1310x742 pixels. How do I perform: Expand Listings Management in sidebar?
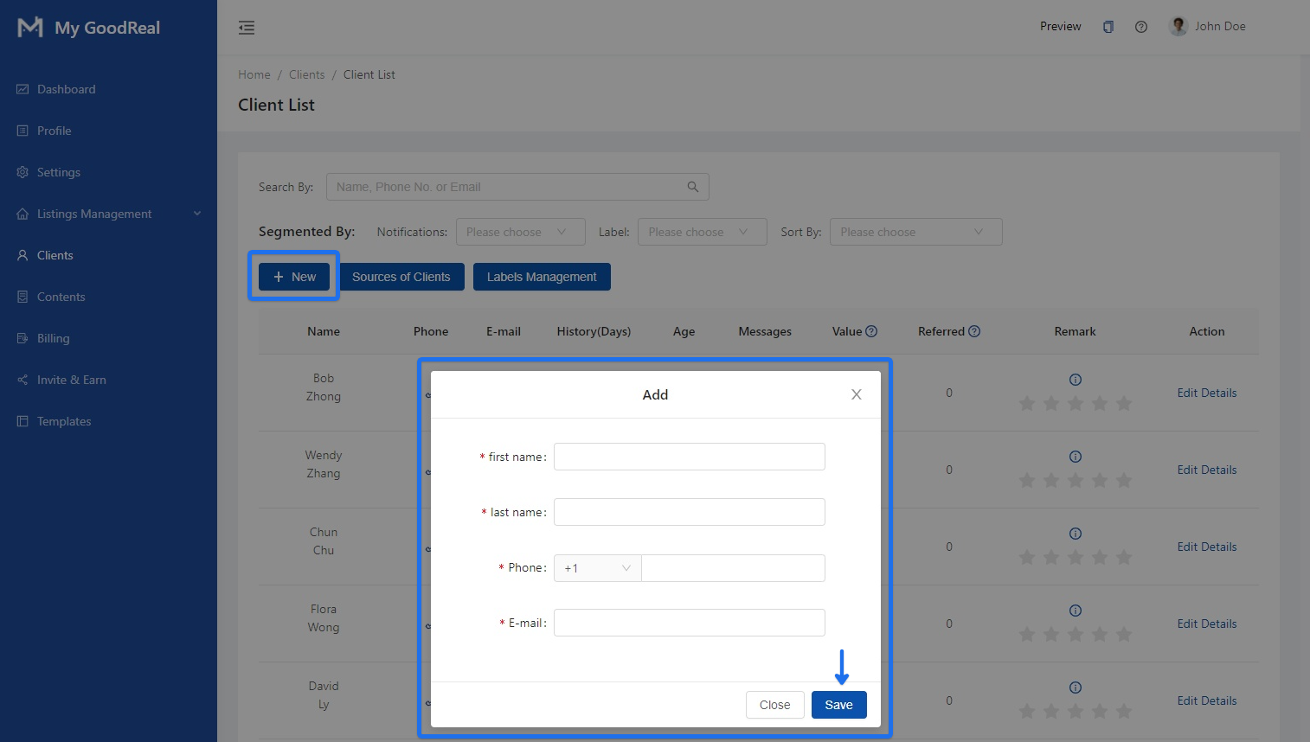[x=108, y=214]
